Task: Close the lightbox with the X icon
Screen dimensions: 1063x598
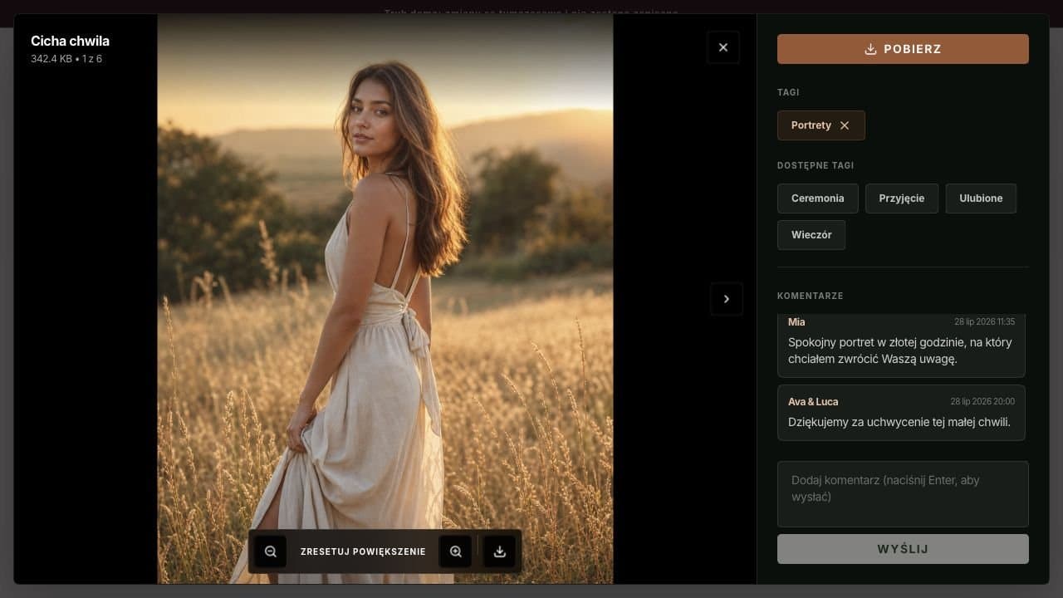Action: click(x=723, y=47)
